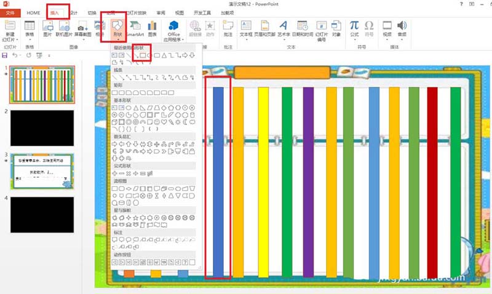Viewport: 492px width, 294px height.
Task: Select the right arrow in recently used shapes
Action: [x=185, y=55]
